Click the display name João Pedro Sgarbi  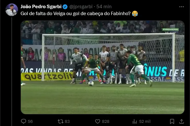pyautogui.click(x=41, y=7)
